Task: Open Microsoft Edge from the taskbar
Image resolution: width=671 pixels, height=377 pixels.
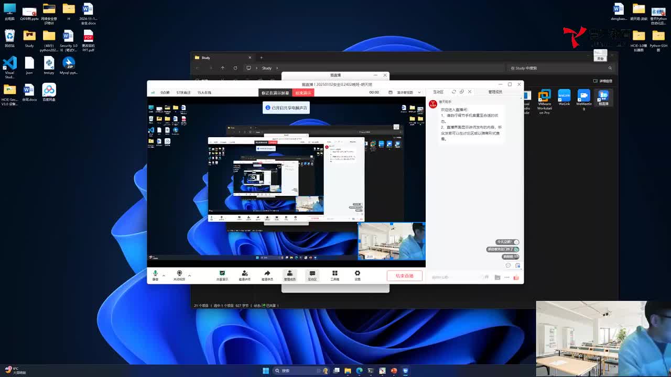Action: click(x=359, y=371)
